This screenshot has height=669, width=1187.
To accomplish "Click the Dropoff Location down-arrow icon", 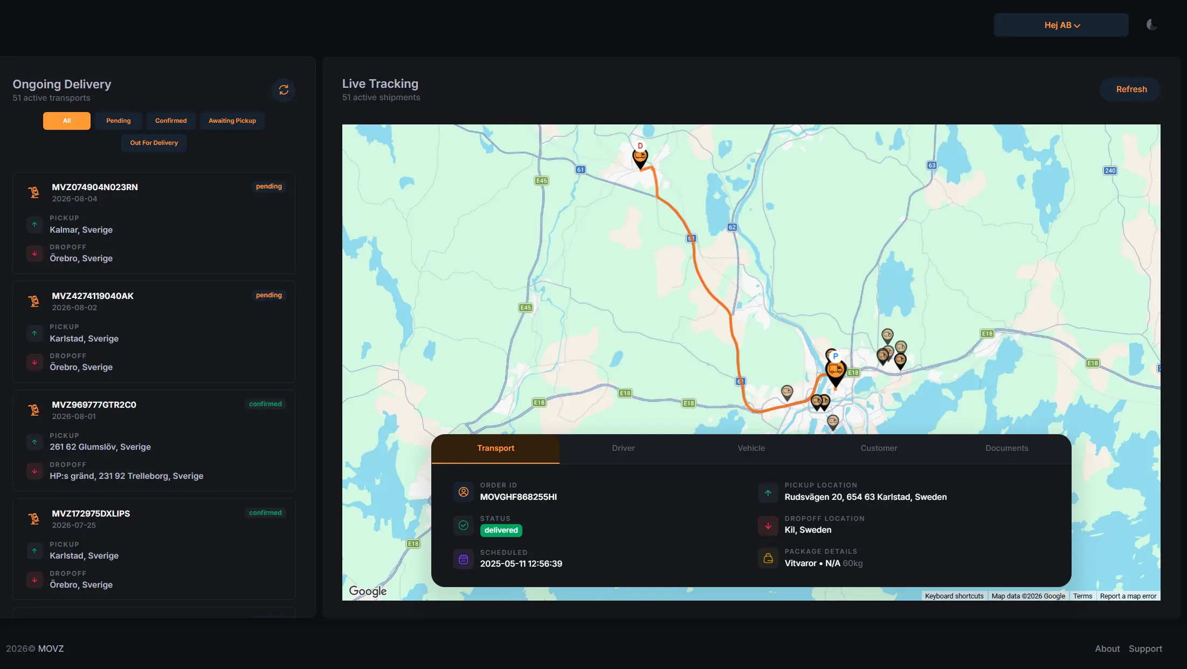I will coord(768,526).
